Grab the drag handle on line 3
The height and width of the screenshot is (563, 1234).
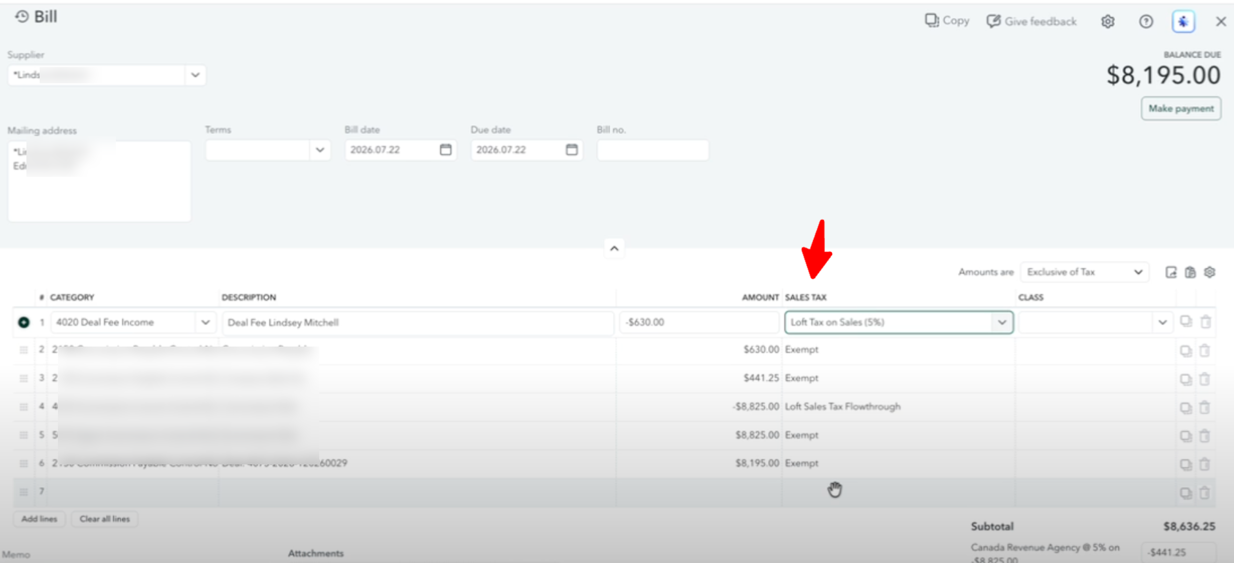pos(23,379)
